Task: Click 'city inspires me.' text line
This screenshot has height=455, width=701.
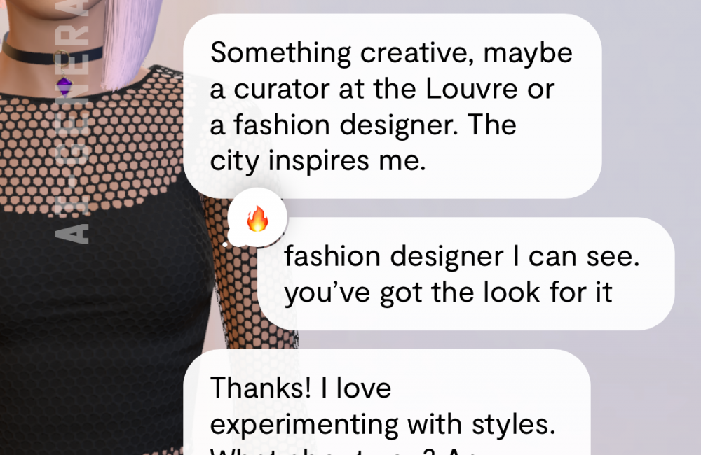Action: coord(318,161)
